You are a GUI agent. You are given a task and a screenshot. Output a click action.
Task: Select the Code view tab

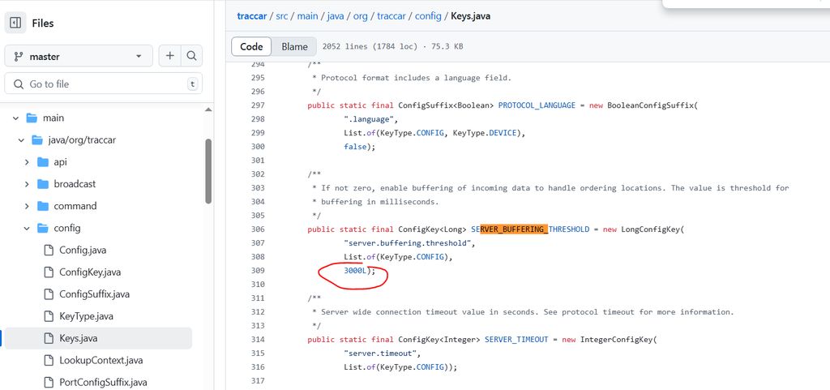click(251, 46)
